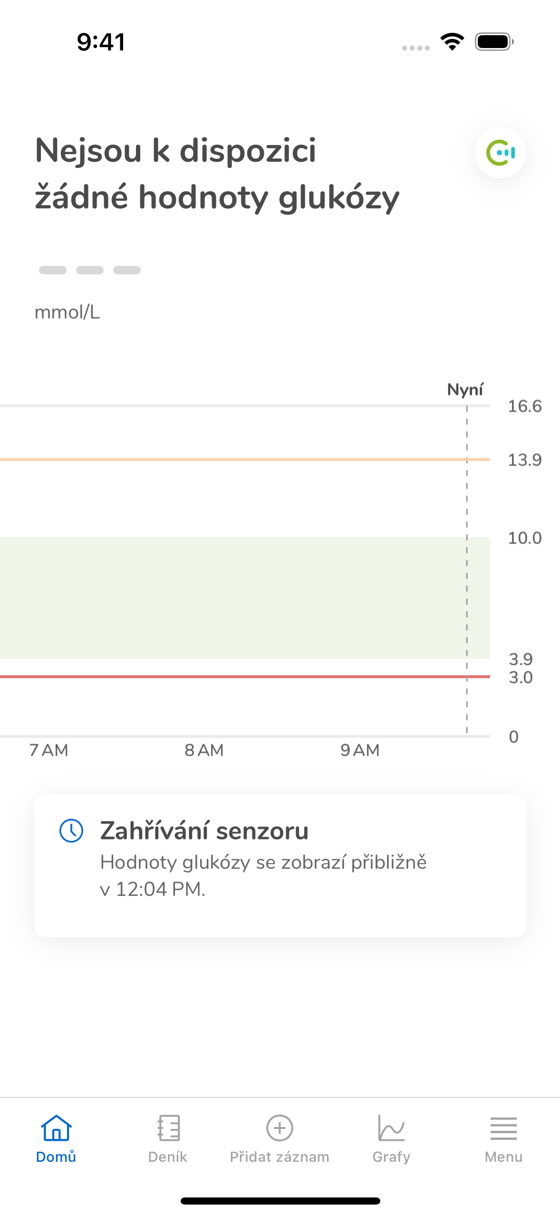560x1216 pixels.
Task: Tap the Přidat záznam plus icon
Action: pyautogui.click(x=280, y=1128)
